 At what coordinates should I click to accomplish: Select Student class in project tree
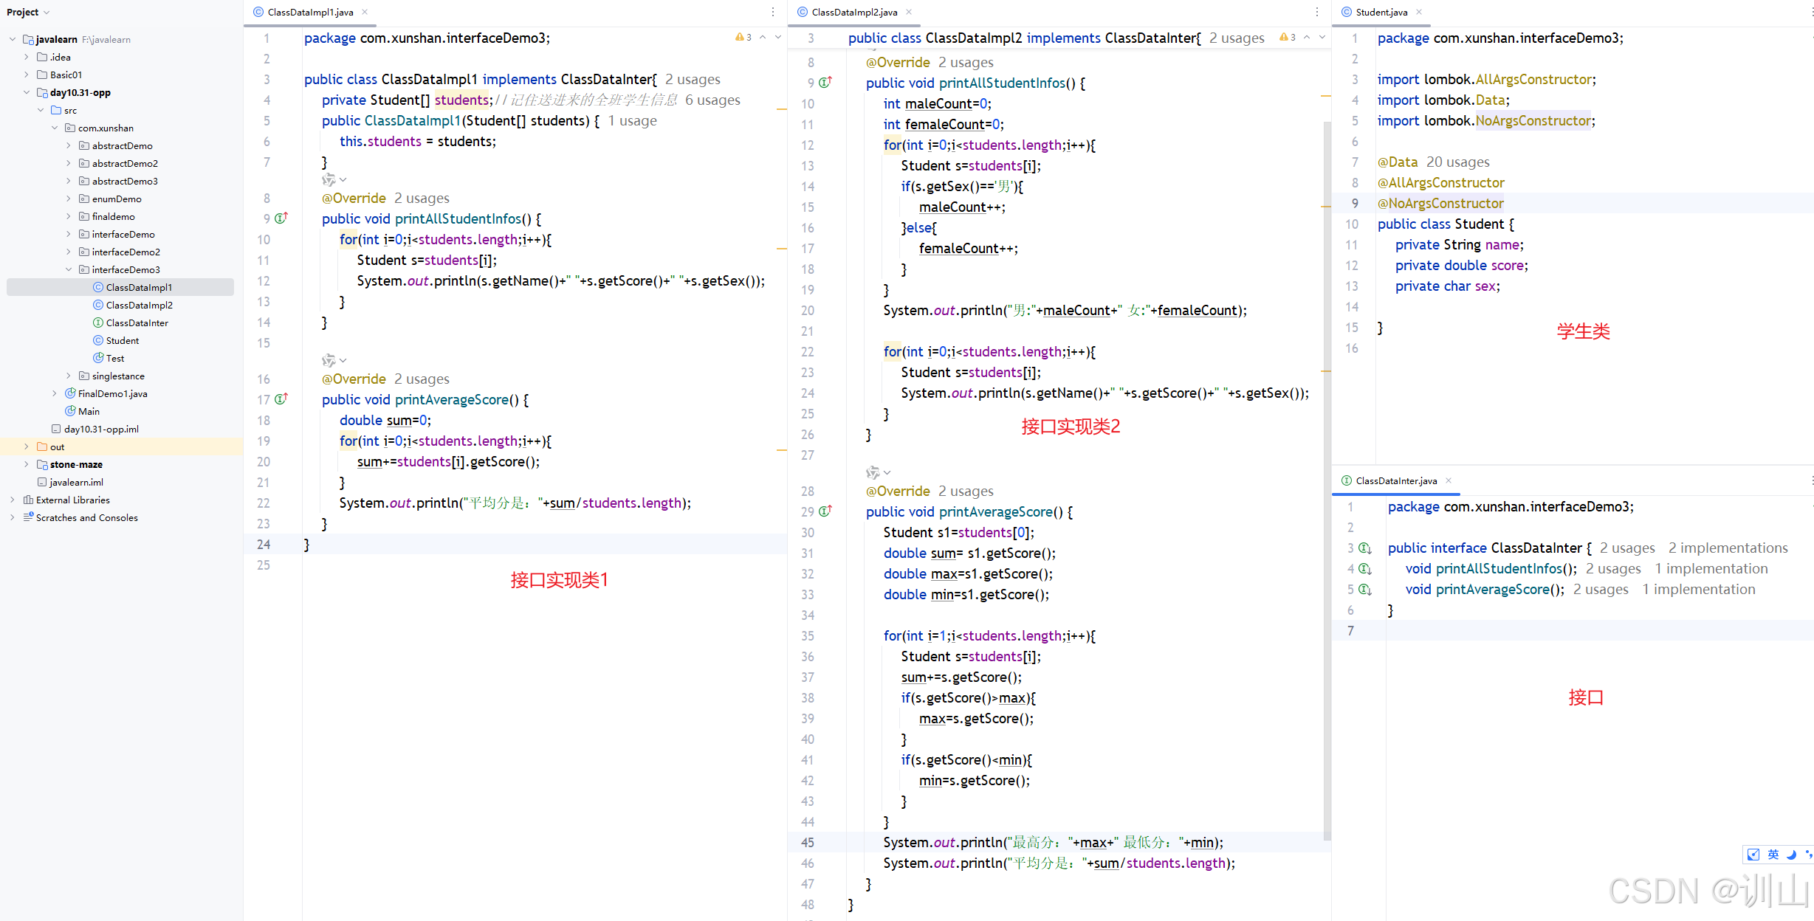click(x=122, y=340)
